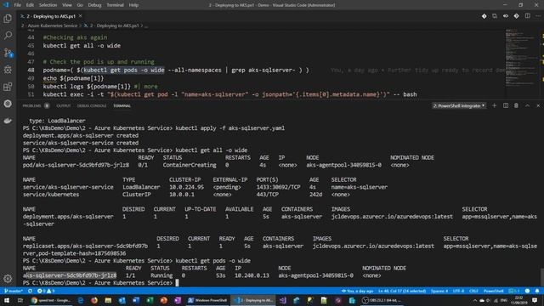Click the Ln 48 Col cursor position indicator
The height and width of the screenshot is (306, 544).
pyautogui.click(x=402, y=291)
